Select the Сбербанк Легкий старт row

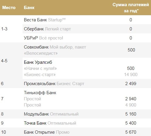87,29
